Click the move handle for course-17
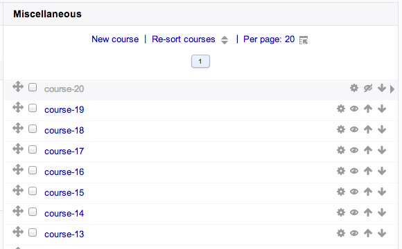This screenshot has height=249, width=402. [18, 149]
